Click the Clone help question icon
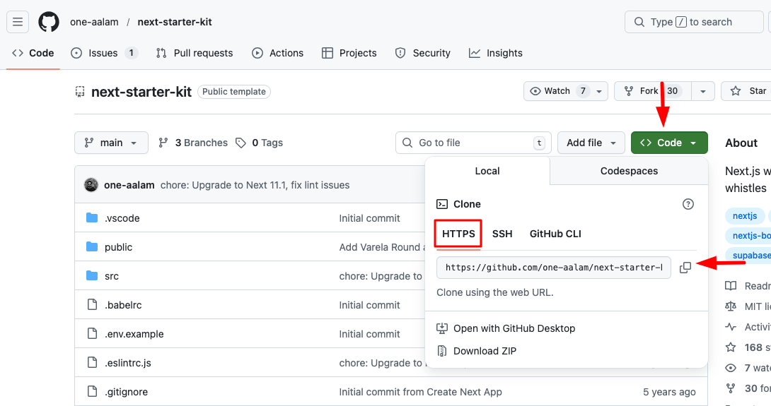771x406 pixels. pos(688,204)
